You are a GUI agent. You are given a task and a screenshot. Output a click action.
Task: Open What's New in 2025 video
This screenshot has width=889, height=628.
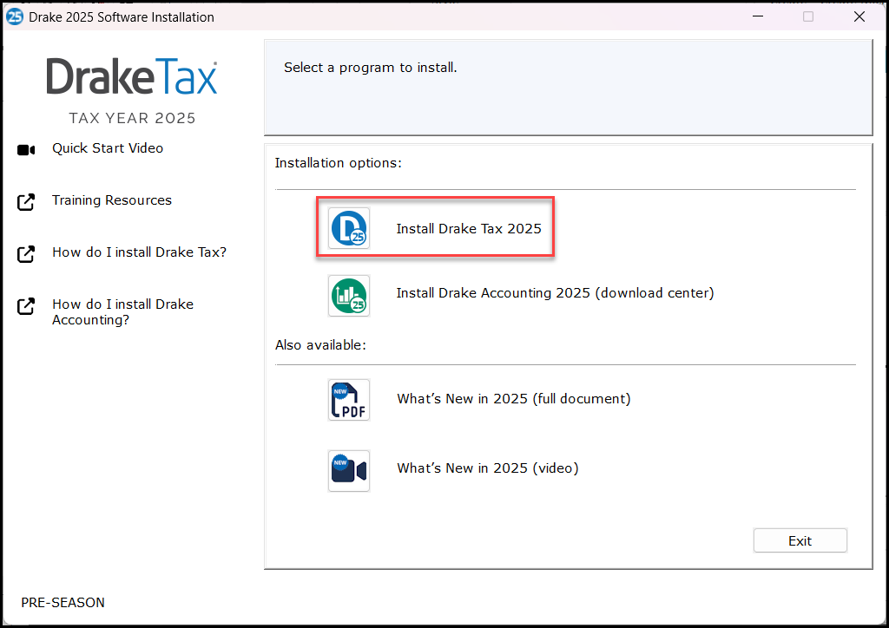[x=487, y=468]
